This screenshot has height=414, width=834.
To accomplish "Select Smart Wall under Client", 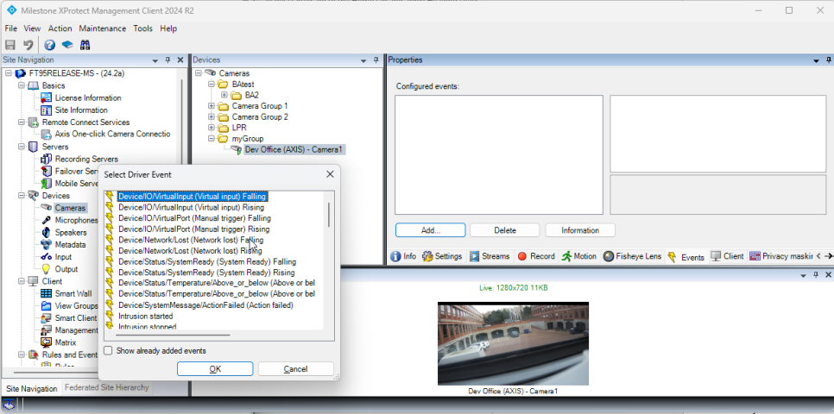I will tap(73, 293).
